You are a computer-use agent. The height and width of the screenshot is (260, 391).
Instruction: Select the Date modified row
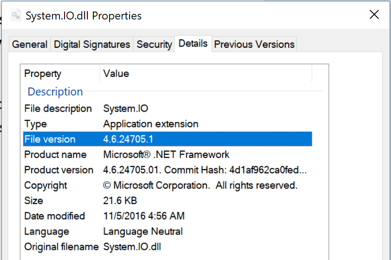(168, 216)
